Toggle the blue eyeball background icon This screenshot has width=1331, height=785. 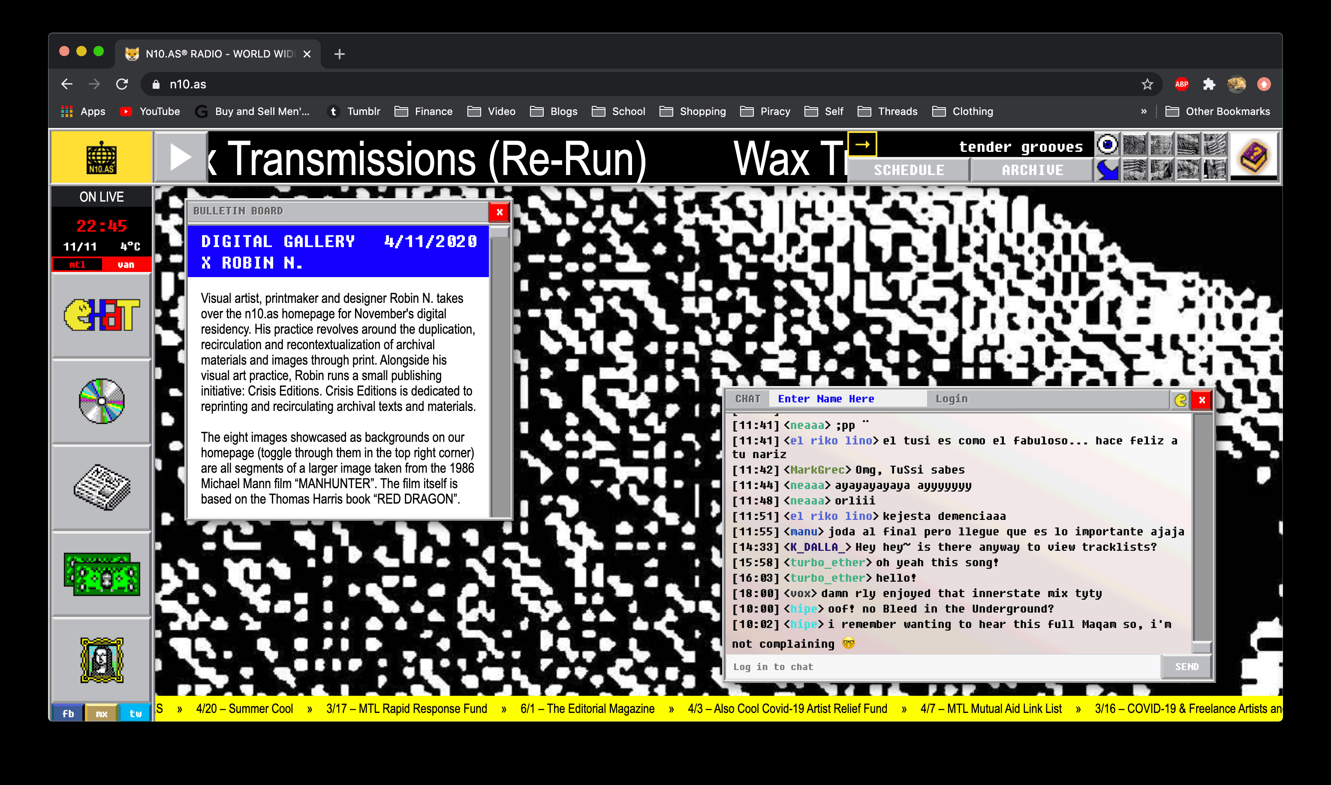point(1107,144)
